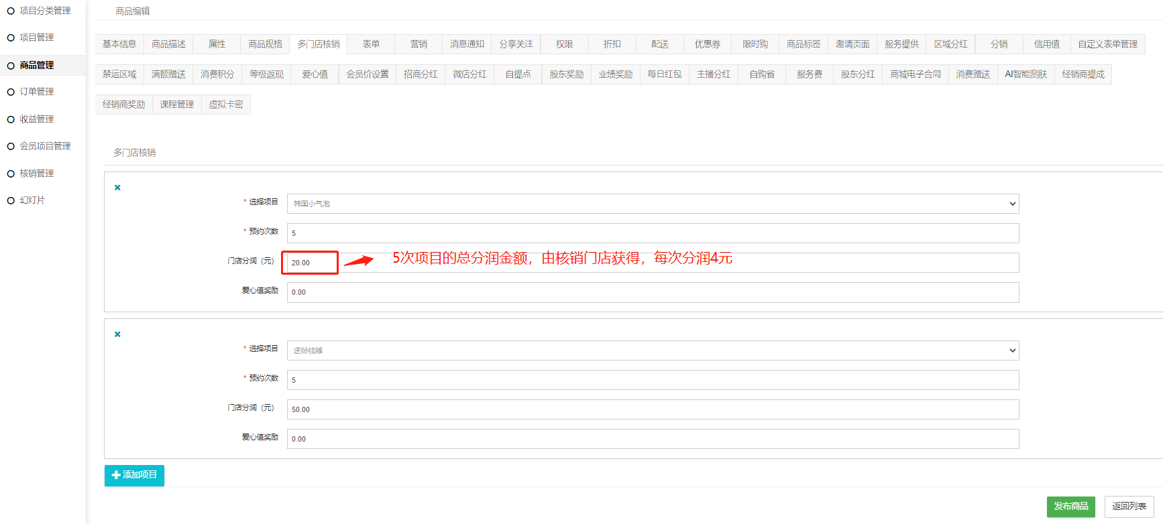Switch to the 营销 tab
This screenshot has width=1163, height=524.
[x=419, y=44]
